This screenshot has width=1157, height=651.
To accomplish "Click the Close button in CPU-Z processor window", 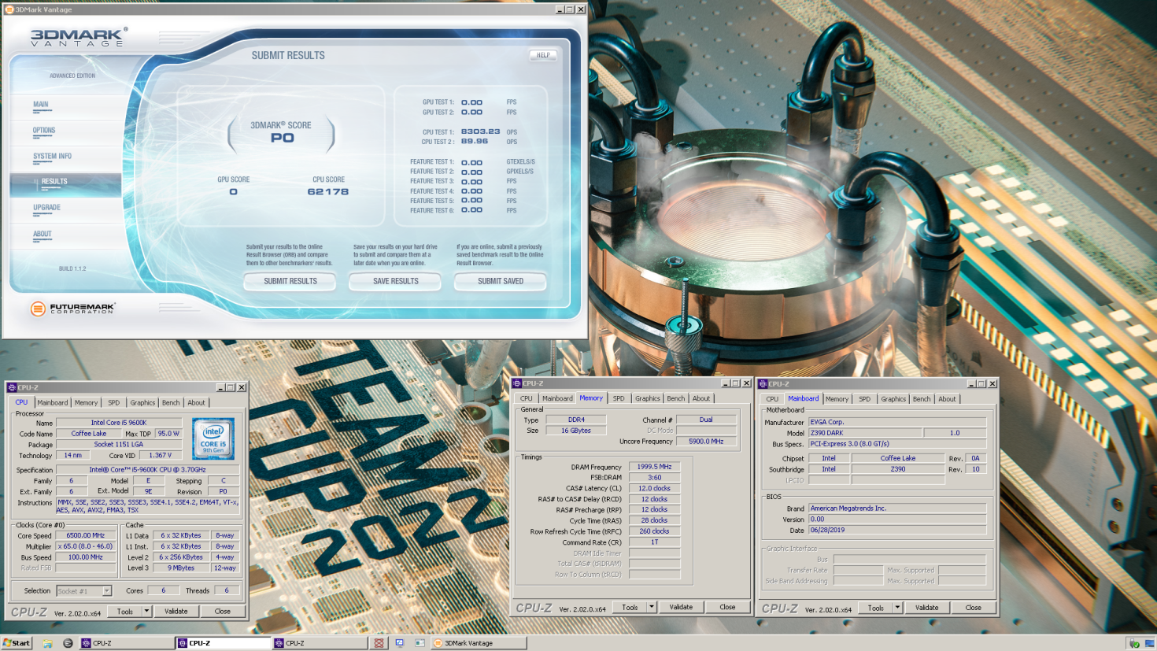I will [223, 611].
